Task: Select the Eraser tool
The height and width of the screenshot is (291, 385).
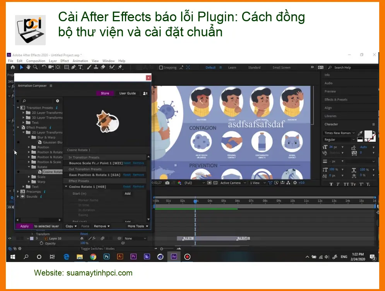Action: 103,67
